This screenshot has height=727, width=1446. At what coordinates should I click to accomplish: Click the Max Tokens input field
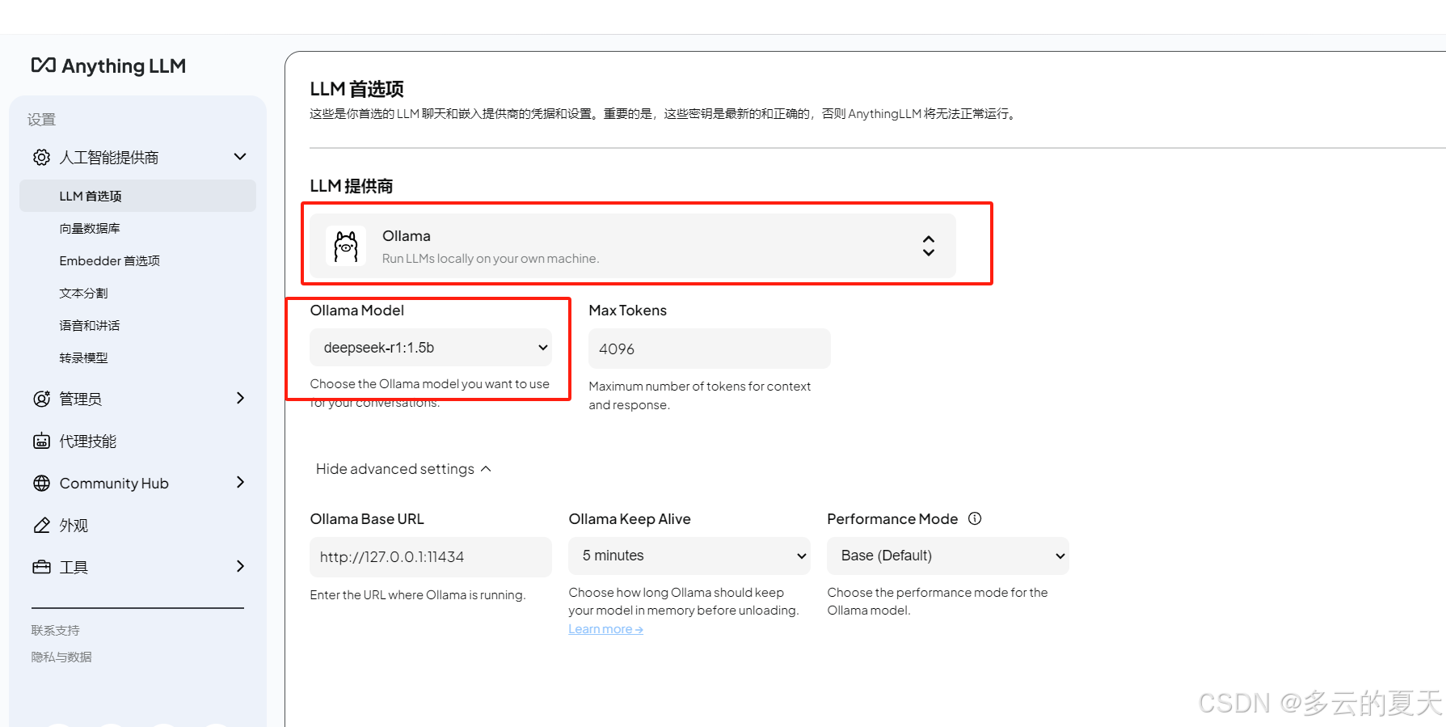(710, 349)
